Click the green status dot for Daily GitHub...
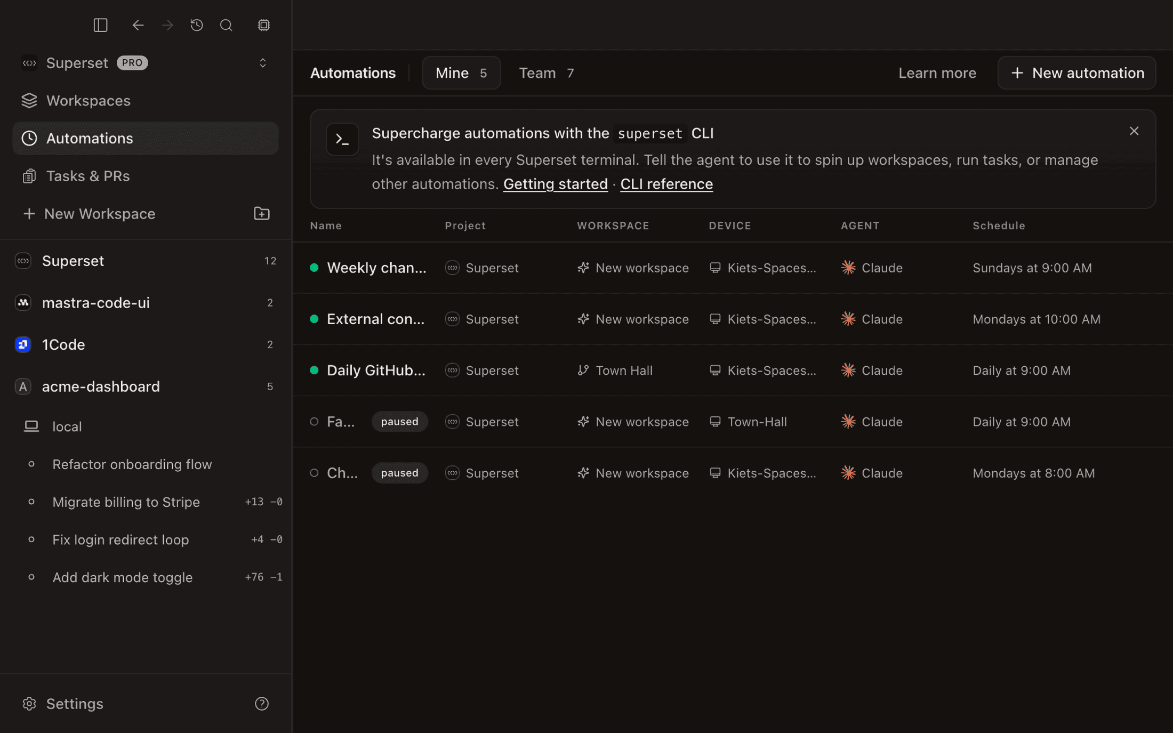The width and height of the screenshot is (1173, 733). point(314,370)
